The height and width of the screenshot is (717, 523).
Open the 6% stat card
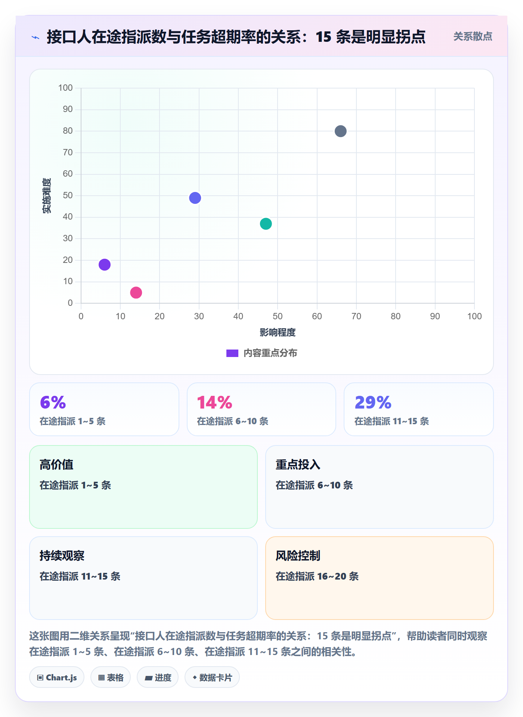pyautogui.click(x=104, y=409)
